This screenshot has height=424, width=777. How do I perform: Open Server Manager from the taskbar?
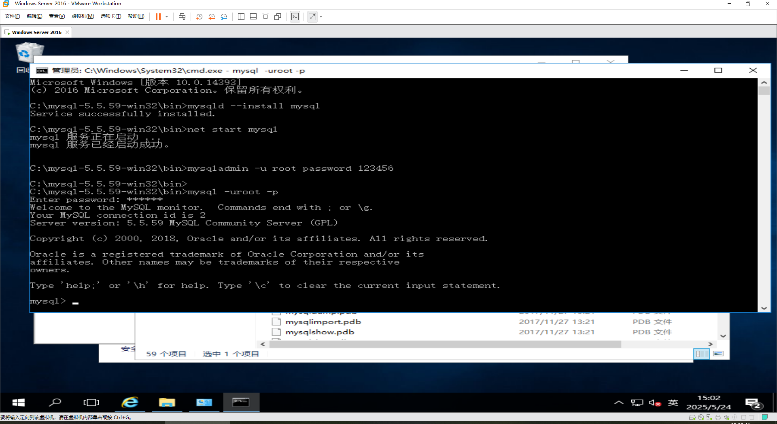(204, 403)
